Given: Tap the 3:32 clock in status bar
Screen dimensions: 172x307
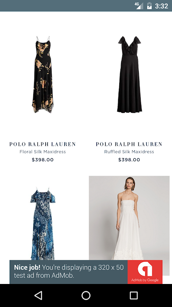Looking at the screenshot, I should (x=161, y=6).
